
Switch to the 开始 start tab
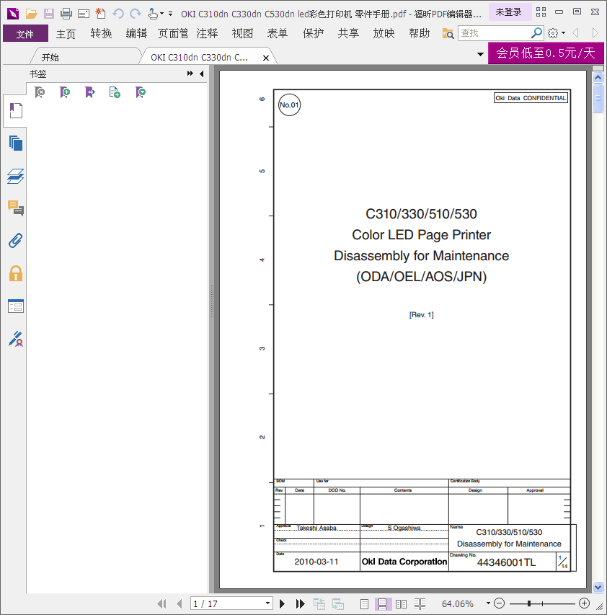50,57
